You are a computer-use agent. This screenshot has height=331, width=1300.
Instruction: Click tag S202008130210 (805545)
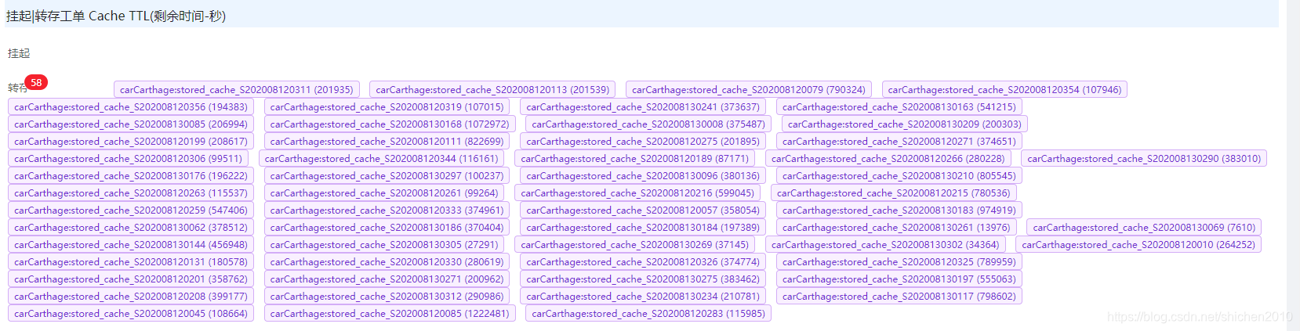pyautogui.click(x=899, y=176)
